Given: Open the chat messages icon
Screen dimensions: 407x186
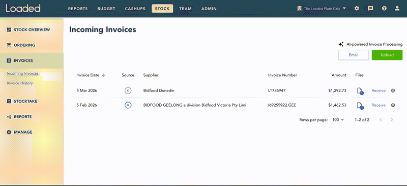Looking at the screenshot, I should pyautogui.click(x=370, y=8).
